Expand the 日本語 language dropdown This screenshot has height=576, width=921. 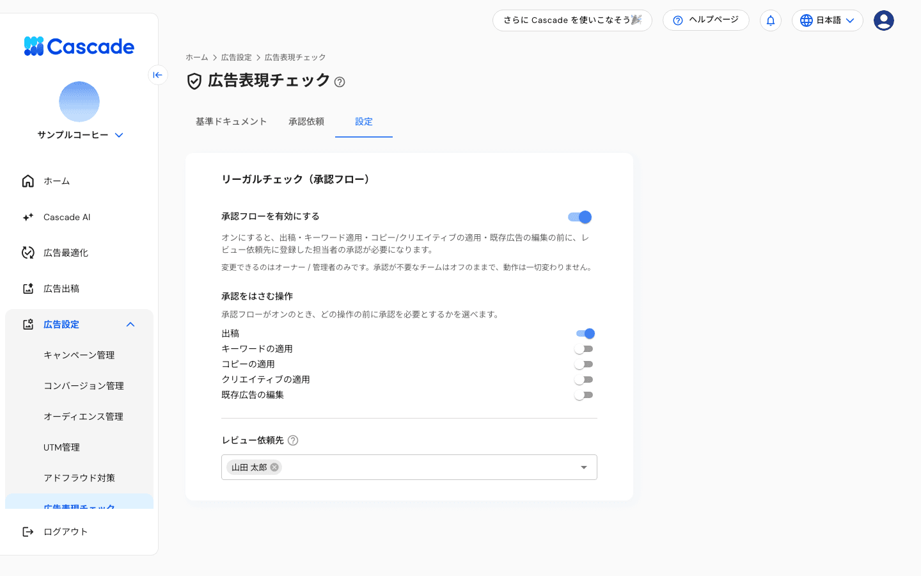828,20
